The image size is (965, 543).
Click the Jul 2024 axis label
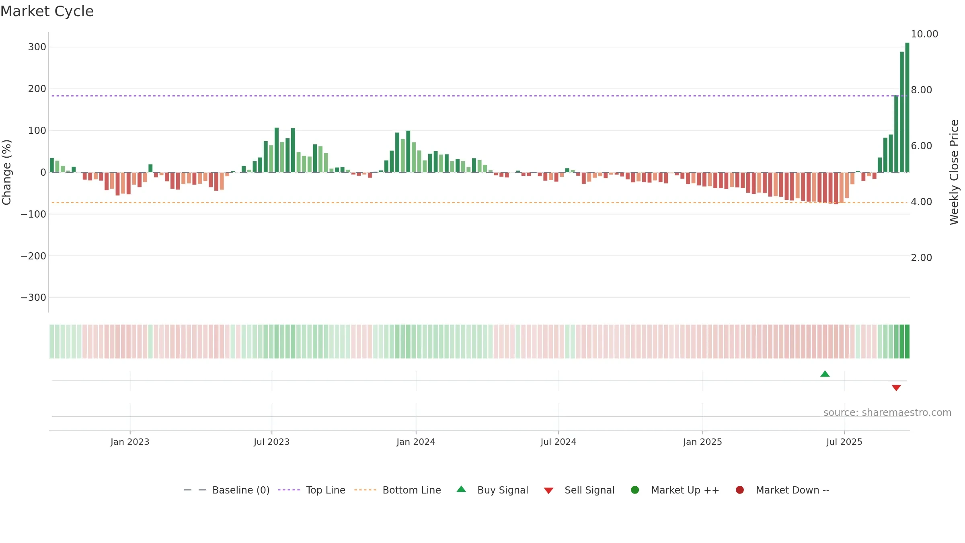pos(558,442)
